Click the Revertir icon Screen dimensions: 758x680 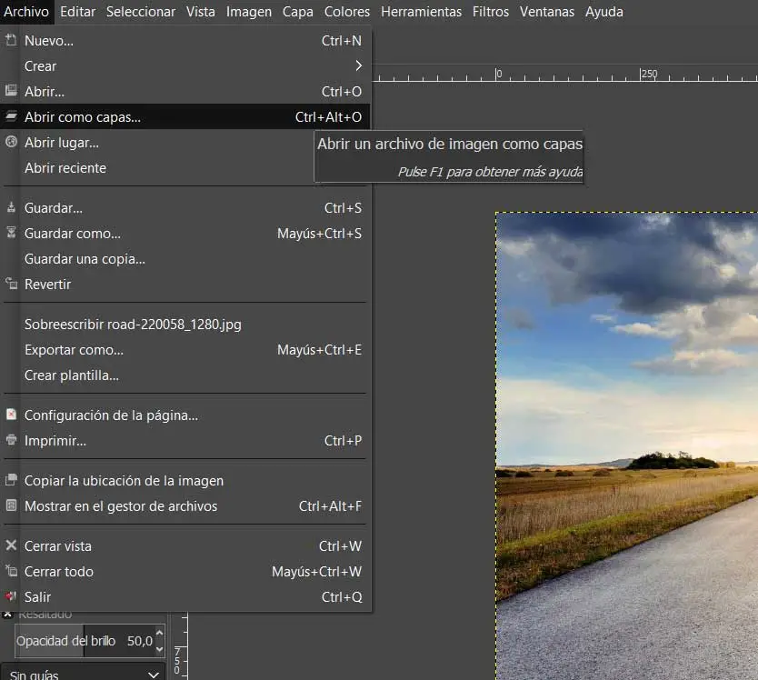(x=11, y=285)
